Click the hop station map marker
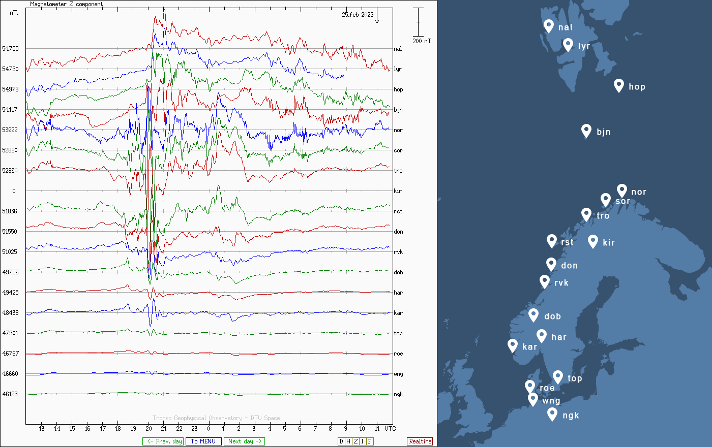 [x=618, y=85]
